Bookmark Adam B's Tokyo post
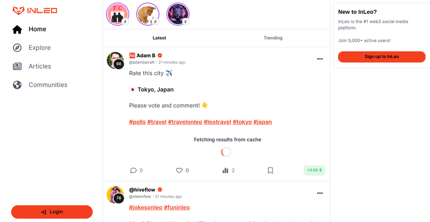Screen dimensions: 430x222 pos(270,171)
